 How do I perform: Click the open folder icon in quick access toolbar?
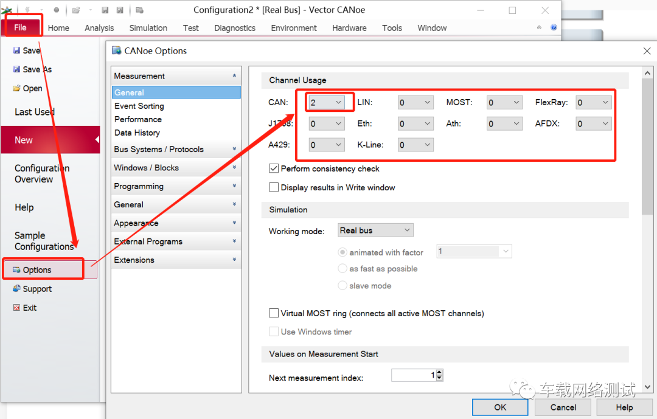point(76,10)
